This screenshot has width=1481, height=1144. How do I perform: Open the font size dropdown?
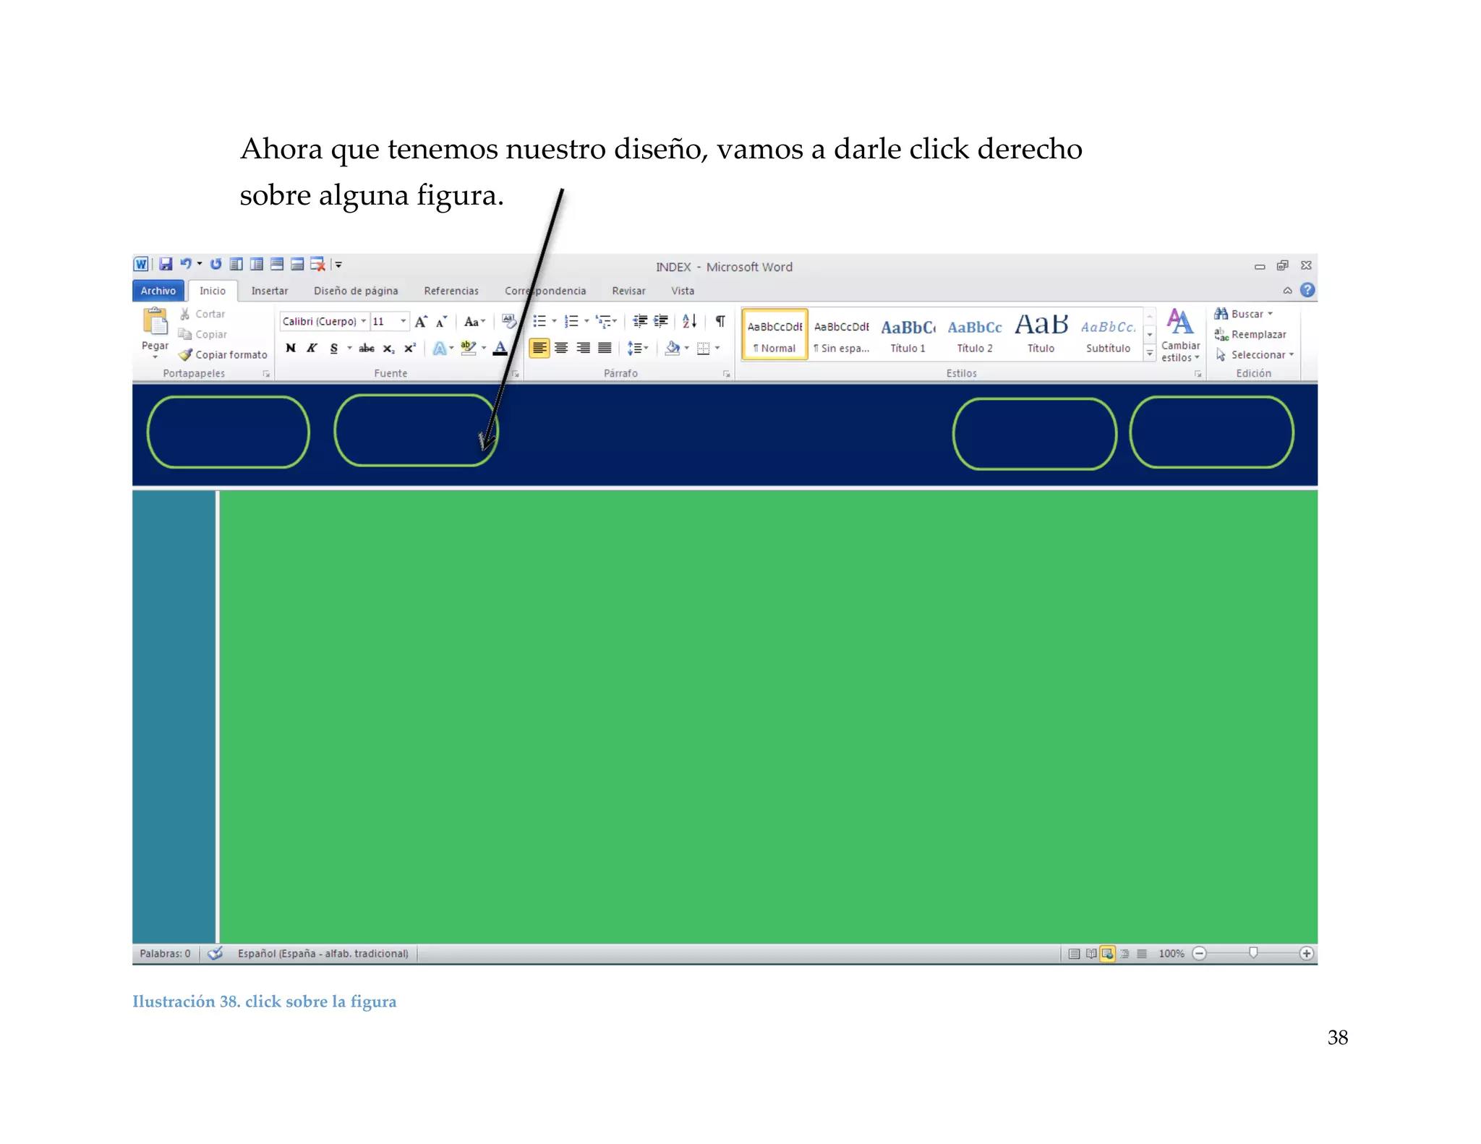click(403, 321)
